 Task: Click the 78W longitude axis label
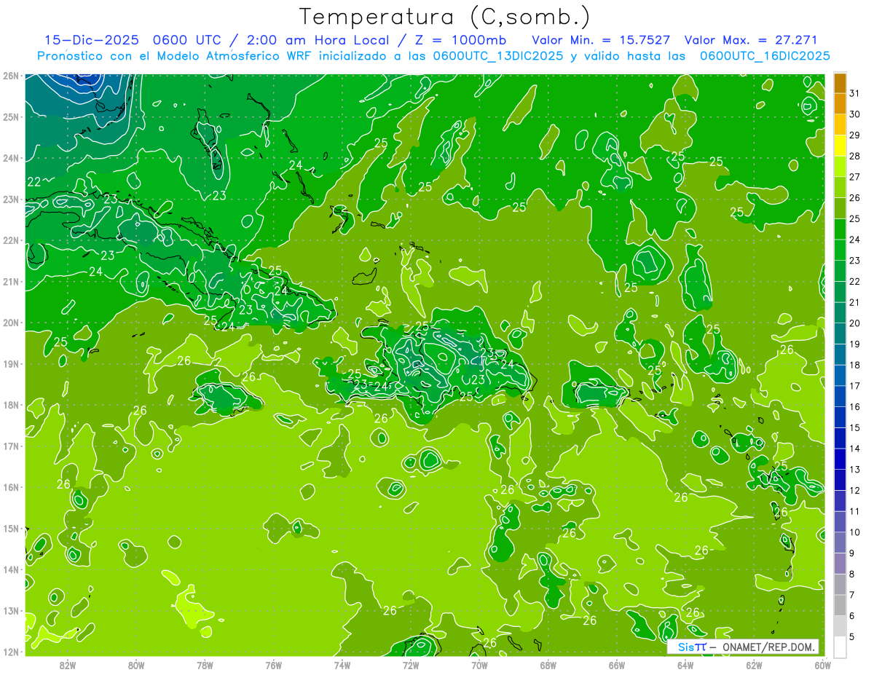pyautogui.click(x=205, y=665)
